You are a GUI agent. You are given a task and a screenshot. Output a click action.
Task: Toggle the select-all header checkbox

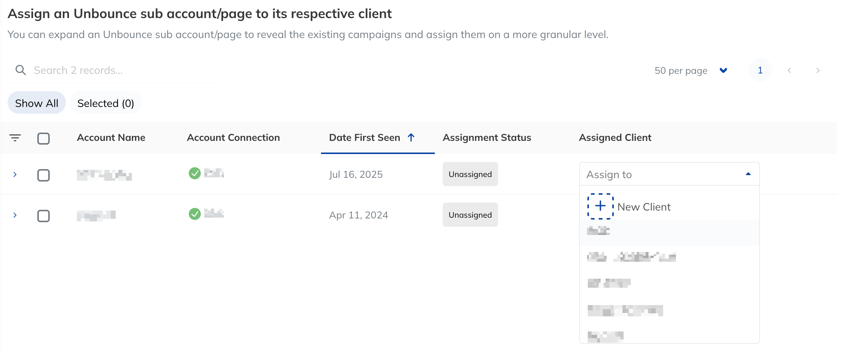point(44,138)
